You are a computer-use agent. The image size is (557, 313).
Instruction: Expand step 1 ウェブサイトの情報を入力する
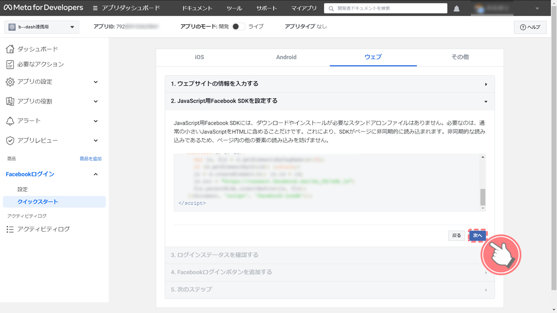coord(329,84)
